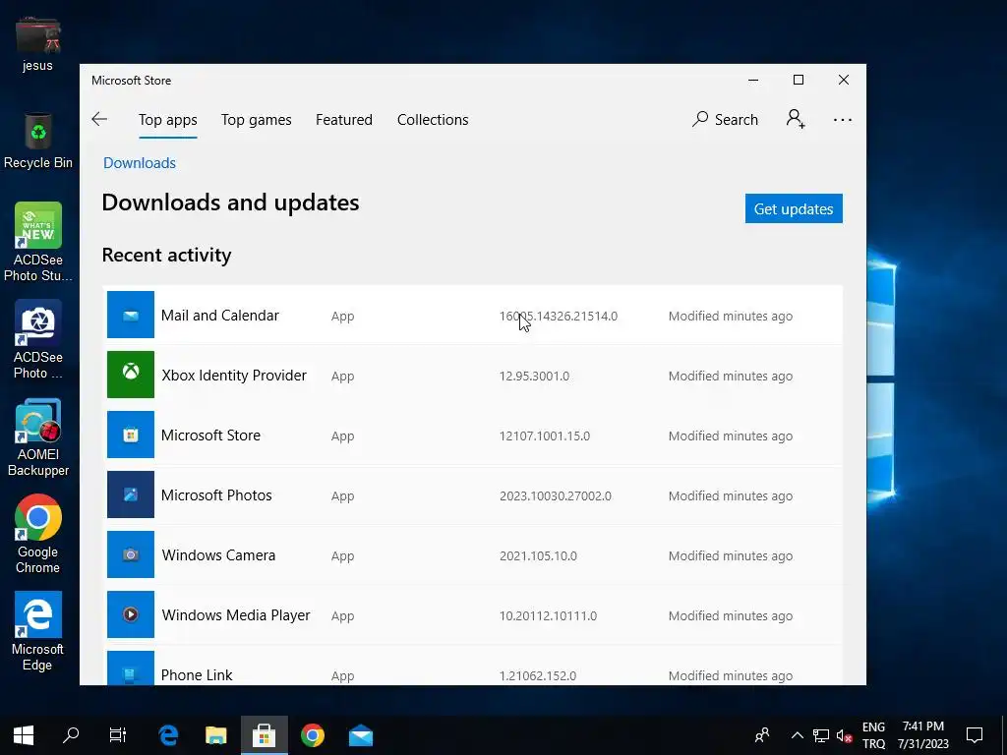
Task: Click the Windows Media Player icon
Action: click(131, 614)
